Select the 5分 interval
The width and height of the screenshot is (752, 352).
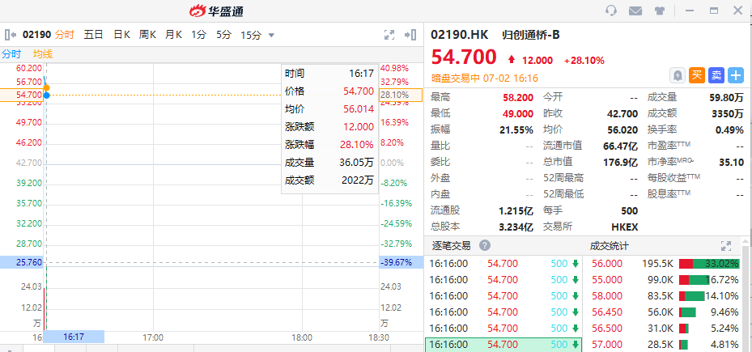click(223, 35)
